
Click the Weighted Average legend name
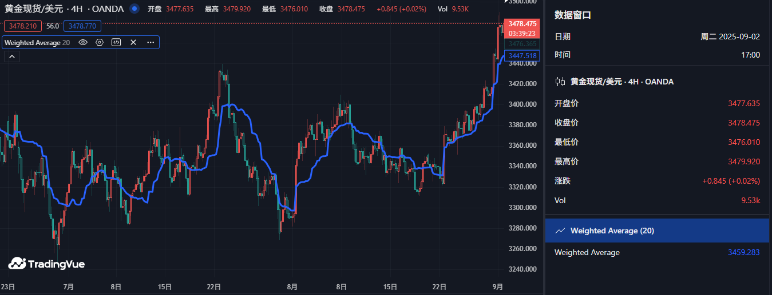pyautogui.click(x=32, y=42)
